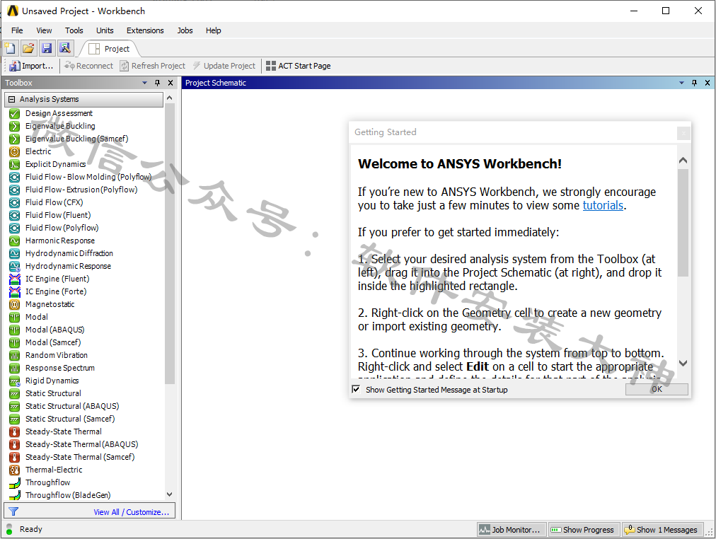This screenshot has width=716, height=539.
Task: Open Job Monitor from status bar
Action: coord(512,529)
